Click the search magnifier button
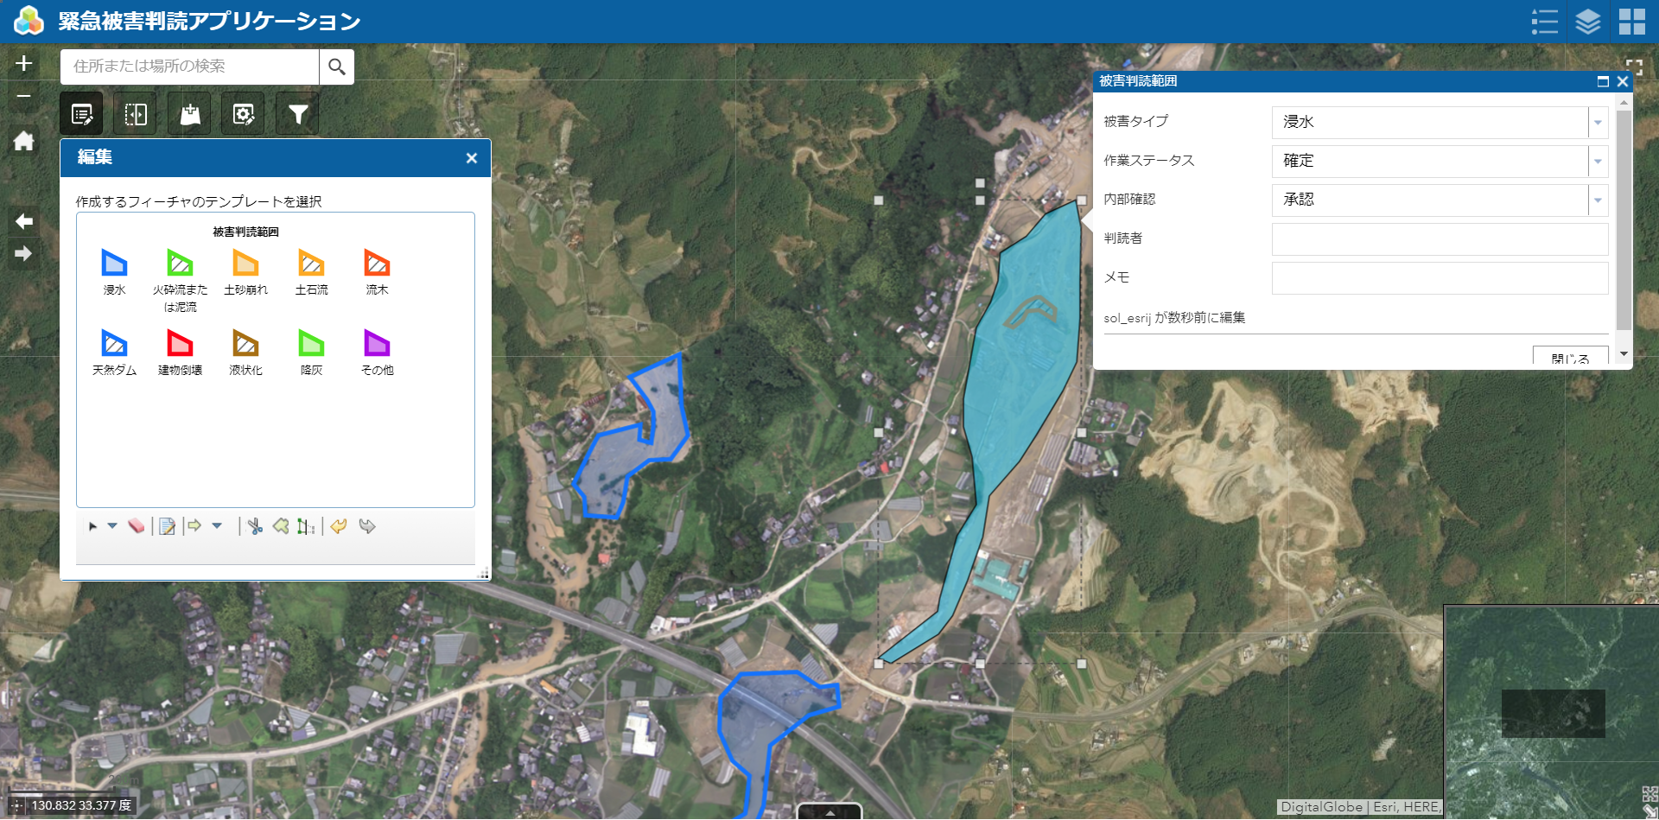Image resolution: width=1659 pixels, height=820 pixels. (x=337, y=67)
